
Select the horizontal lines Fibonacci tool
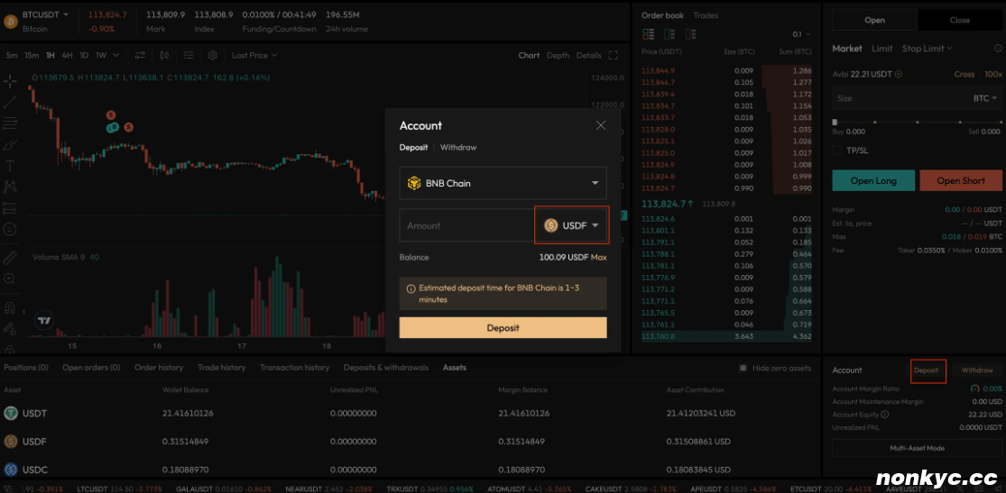click(10, 123)
